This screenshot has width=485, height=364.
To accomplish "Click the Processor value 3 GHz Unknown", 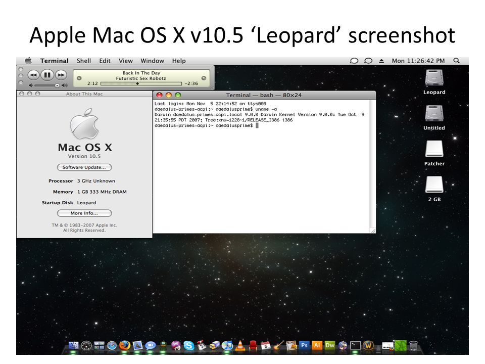I will pyautogui.click(x=96, y=181).
